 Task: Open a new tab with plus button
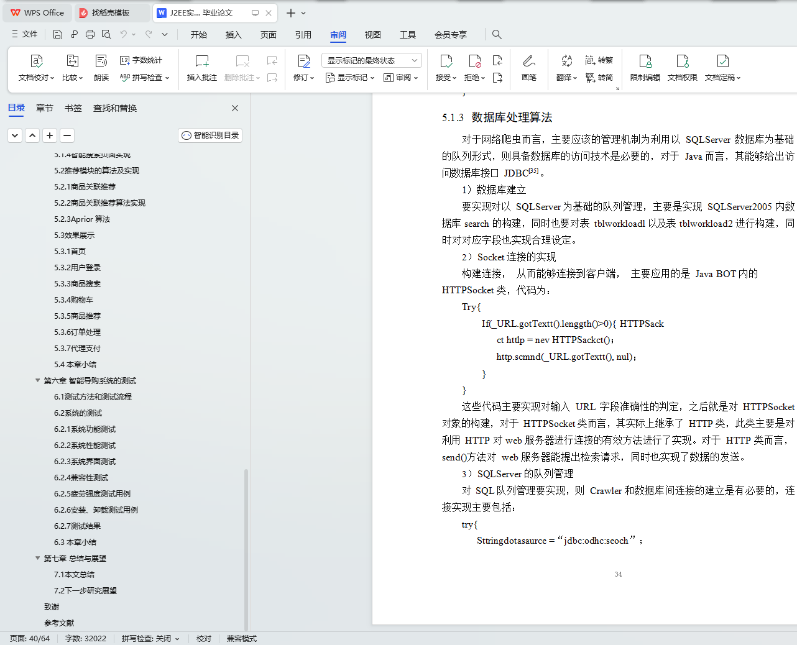(290, 12)
